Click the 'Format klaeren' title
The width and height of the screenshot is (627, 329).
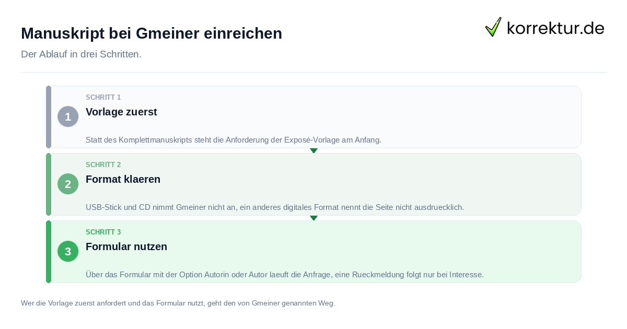click(x=123, y=179)
